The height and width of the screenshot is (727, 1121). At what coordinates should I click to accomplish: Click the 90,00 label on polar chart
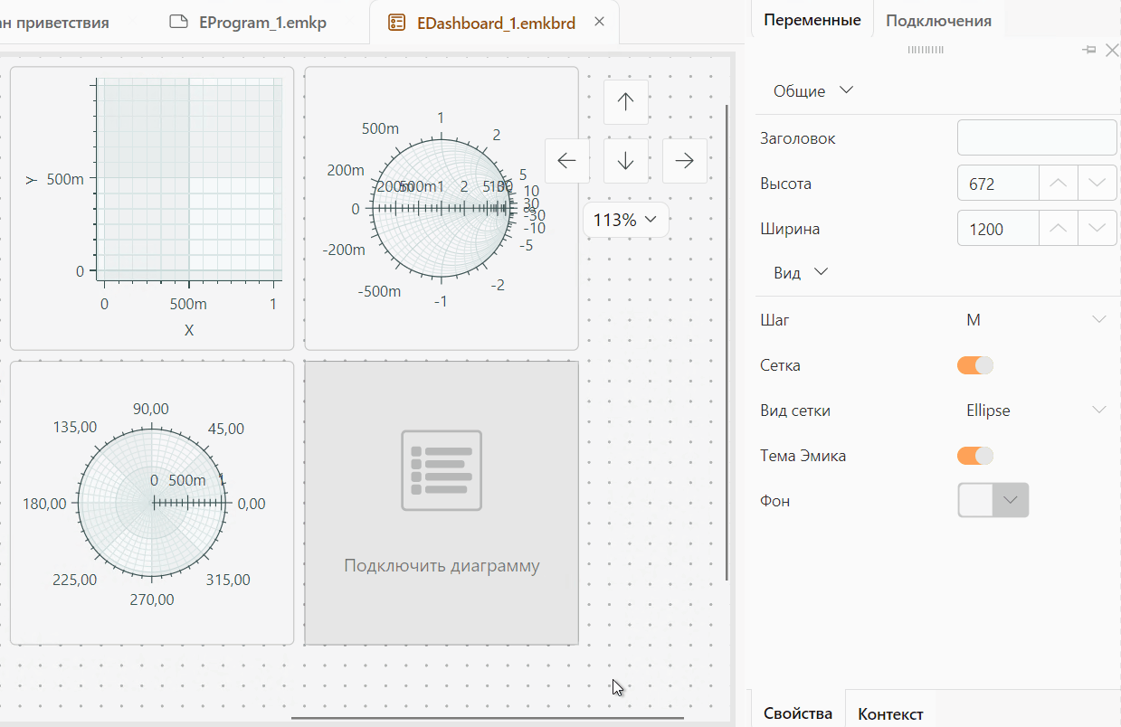[x=152, y=409]
